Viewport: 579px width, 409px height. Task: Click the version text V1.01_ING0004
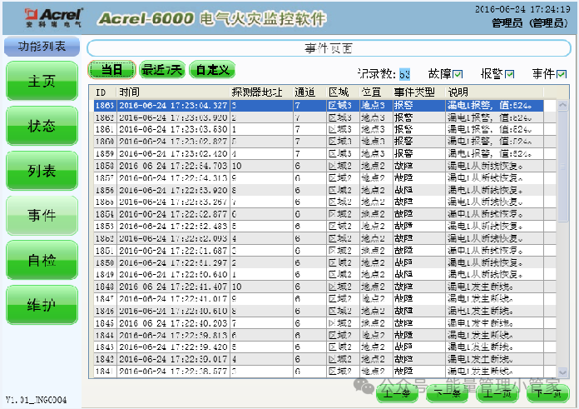coord(37,400)
